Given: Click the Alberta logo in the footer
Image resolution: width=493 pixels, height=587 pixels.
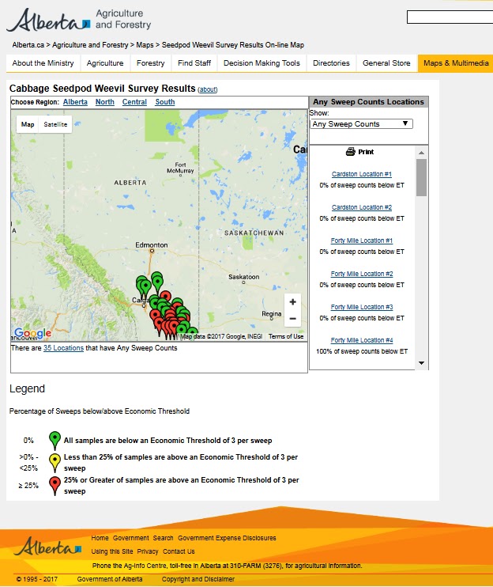Looking at the screenshot, I should click(48, 547).
